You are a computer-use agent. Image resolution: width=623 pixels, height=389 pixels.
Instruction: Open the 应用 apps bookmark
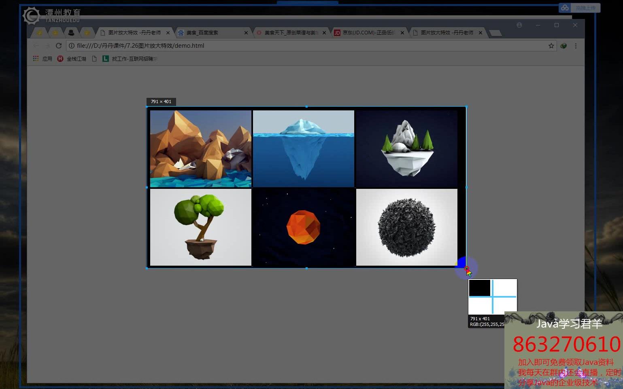point(43,59)
